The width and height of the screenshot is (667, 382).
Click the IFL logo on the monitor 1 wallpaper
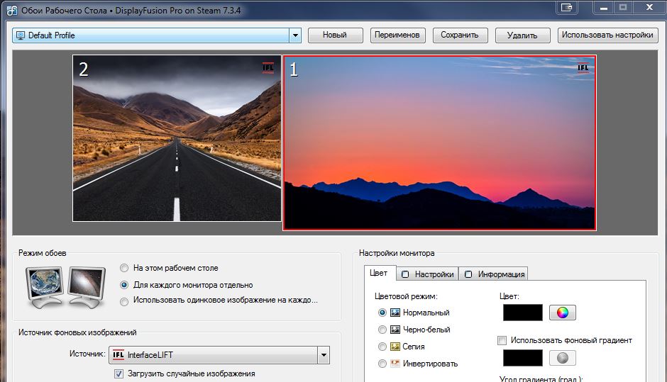(583, 67)
